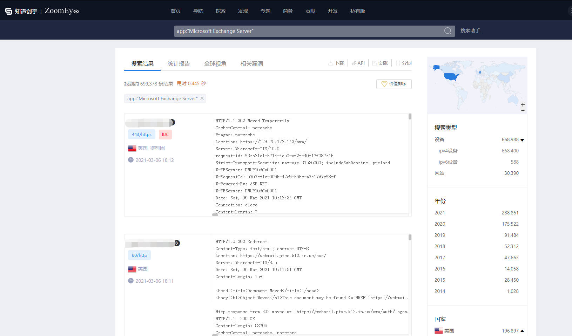
Task: Click the US flag in second result
Action: 132,269
